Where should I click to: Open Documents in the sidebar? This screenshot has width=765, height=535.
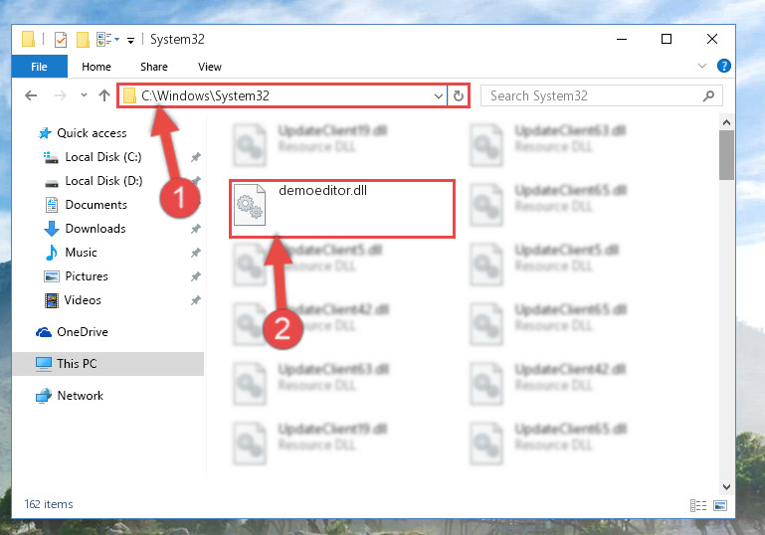[96, 205]
